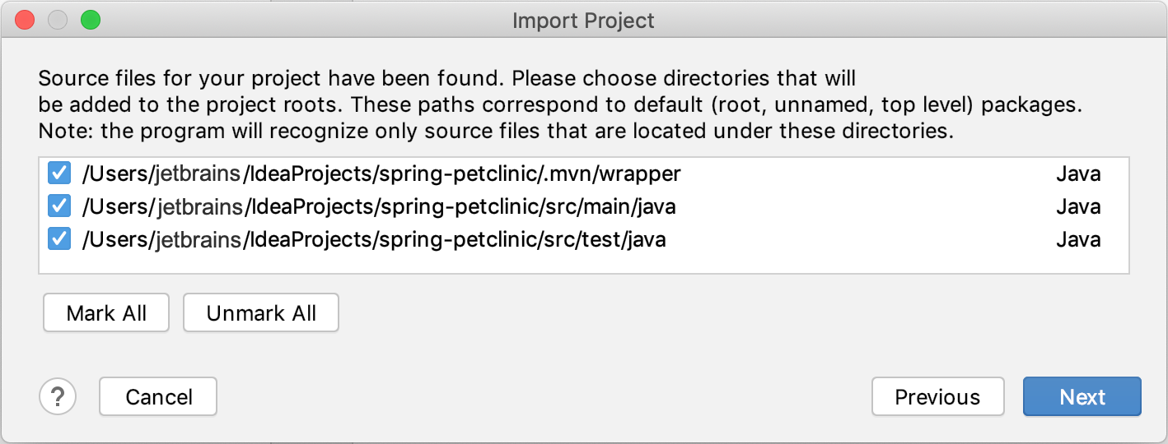This screenshot has width=1168, height=444.
Task: Click the green zoom window button
Action: point(91,20)
